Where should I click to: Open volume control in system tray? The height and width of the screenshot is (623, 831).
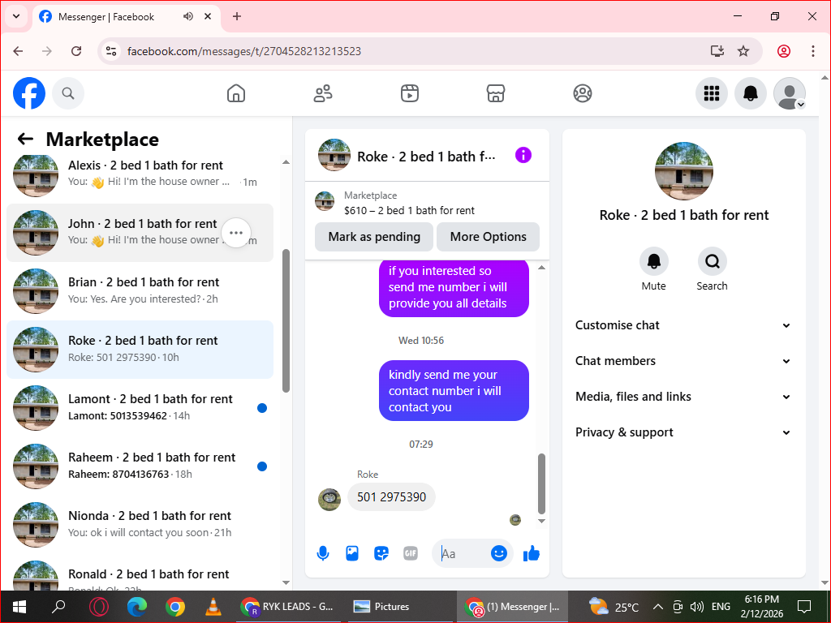697,607
